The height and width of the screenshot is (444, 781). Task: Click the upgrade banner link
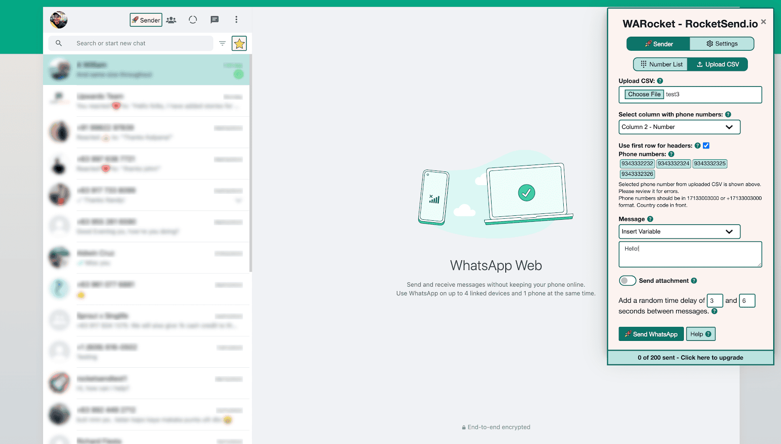[x=690, y=358]
